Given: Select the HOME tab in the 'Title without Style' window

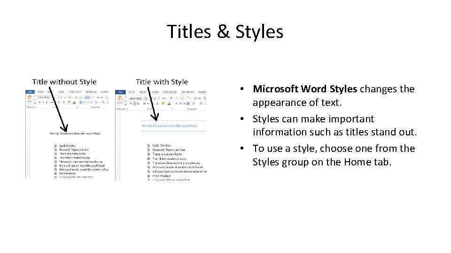Looking at the screenshot, I should click(x=40, y=92).
